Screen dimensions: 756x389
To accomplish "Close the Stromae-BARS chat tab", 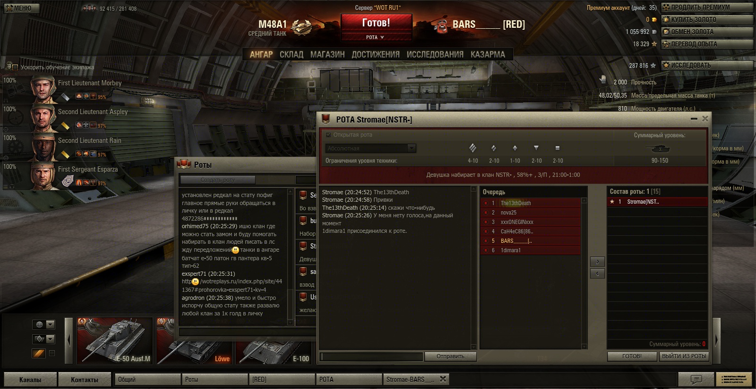I will tap(443, 379).
